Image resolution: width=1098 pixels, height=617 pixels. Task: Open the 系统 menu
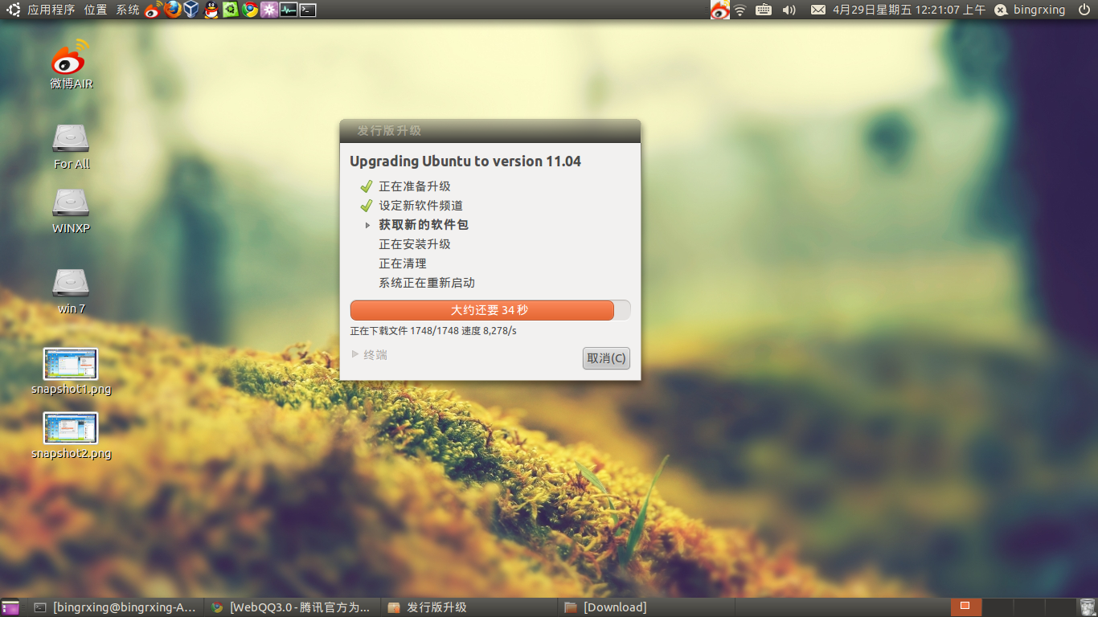click(127, 10)
